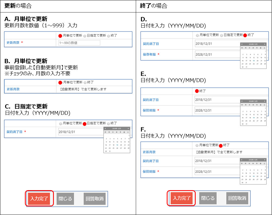This screenshot has height=215, width=272.
Task: Click previous month arrow in section F calendar
Action: click(x=242, y=160)
